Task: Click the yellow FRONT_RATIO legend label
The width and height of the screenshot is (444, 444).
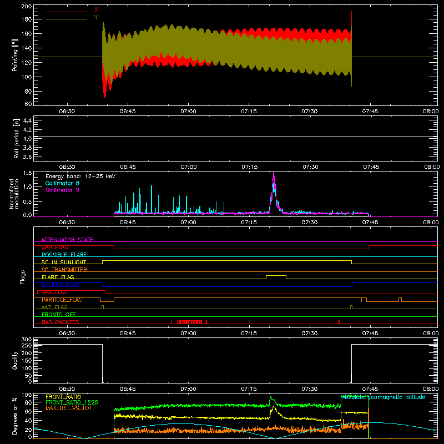Action: pos(63,397)
